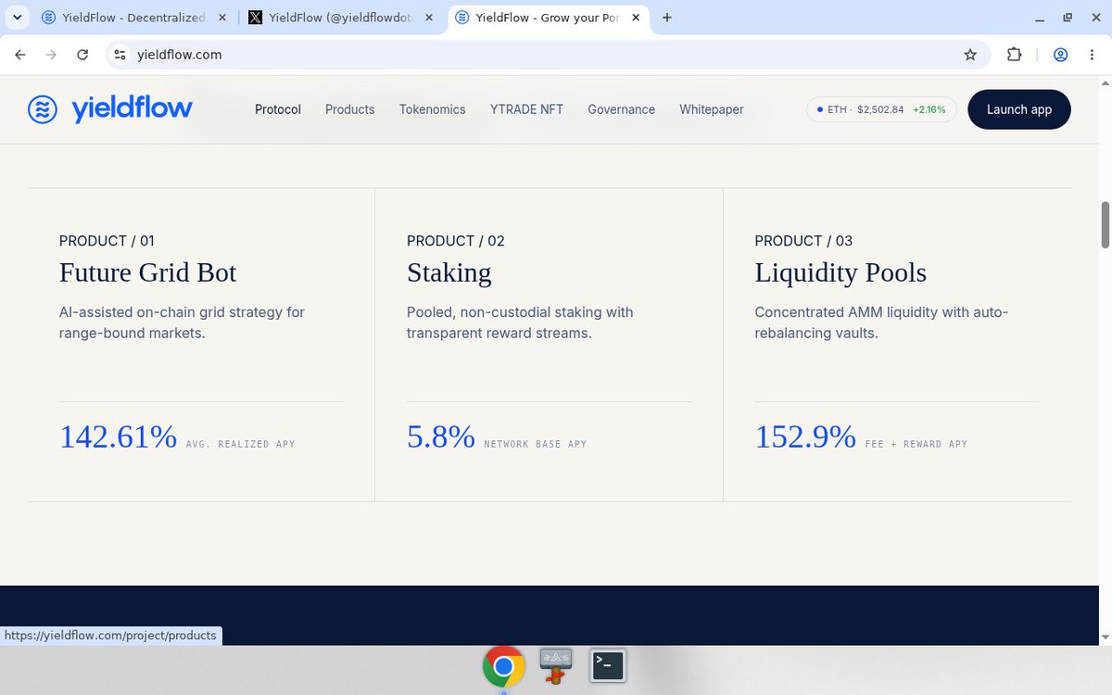Switch to YieldFlow (@yieldflowdot) X tab
The height and width of the screenshot is (695, 1112).
coord(342,18)
